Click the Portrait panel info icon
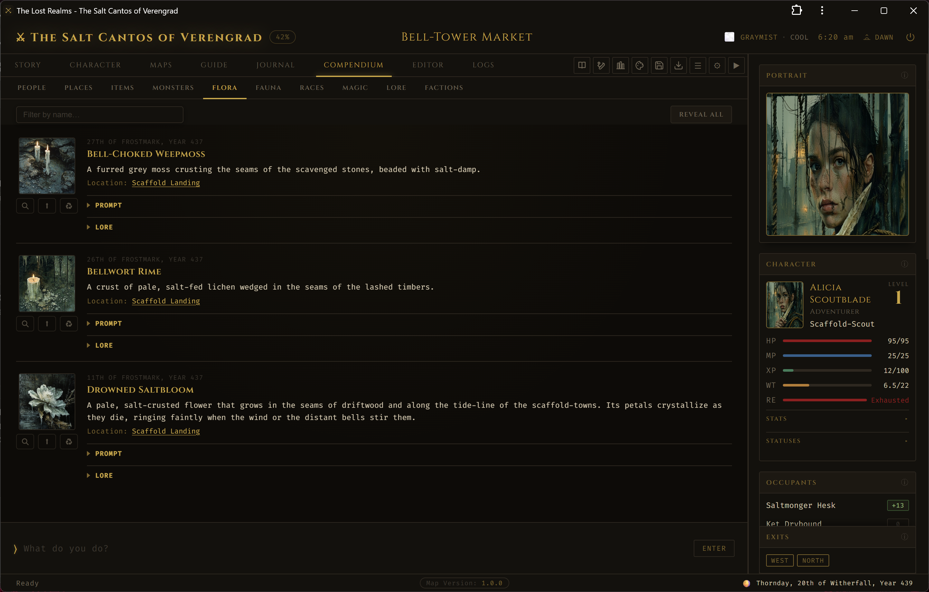Image resolution: width=929 pixels, height=592 pixels. coord(904,75)
